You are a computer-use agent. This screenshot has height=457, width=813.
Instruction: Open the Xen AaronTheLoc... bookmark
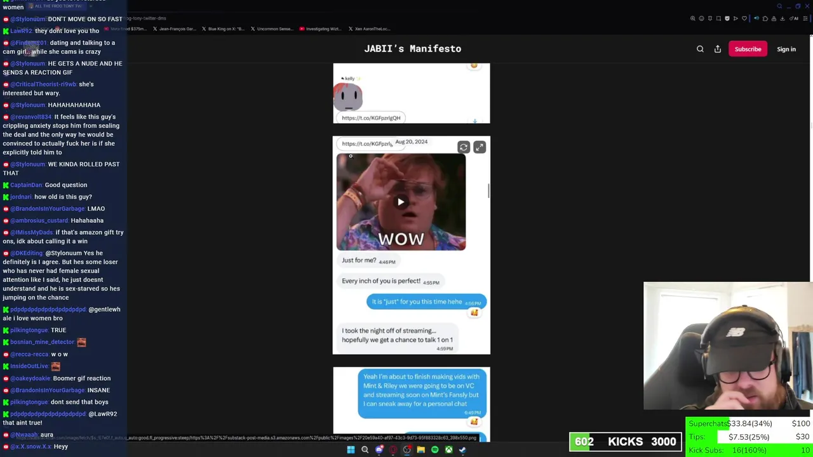point(369,29)
